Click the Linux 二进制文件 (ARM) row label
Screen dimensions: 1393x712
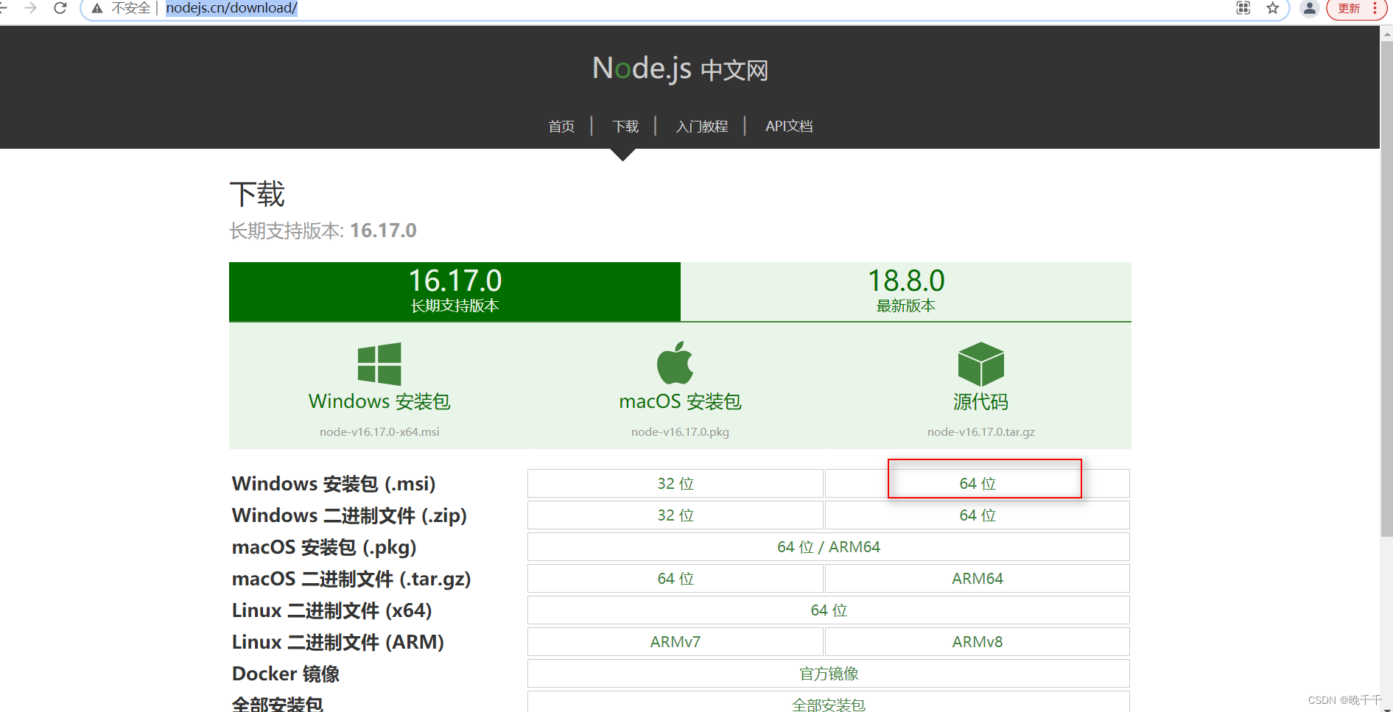pyautogui.click(x=338, y=642)
